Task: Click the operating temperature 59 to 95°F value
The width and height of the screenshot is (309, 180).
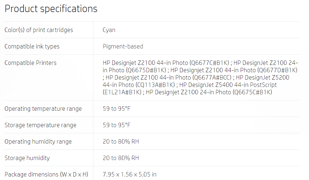Action: [x=116, y=109]
